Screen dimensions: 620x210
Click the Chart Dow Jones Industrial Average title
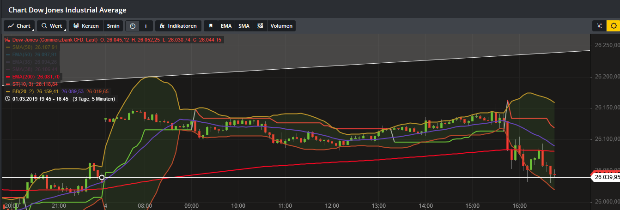click(67, 10)
